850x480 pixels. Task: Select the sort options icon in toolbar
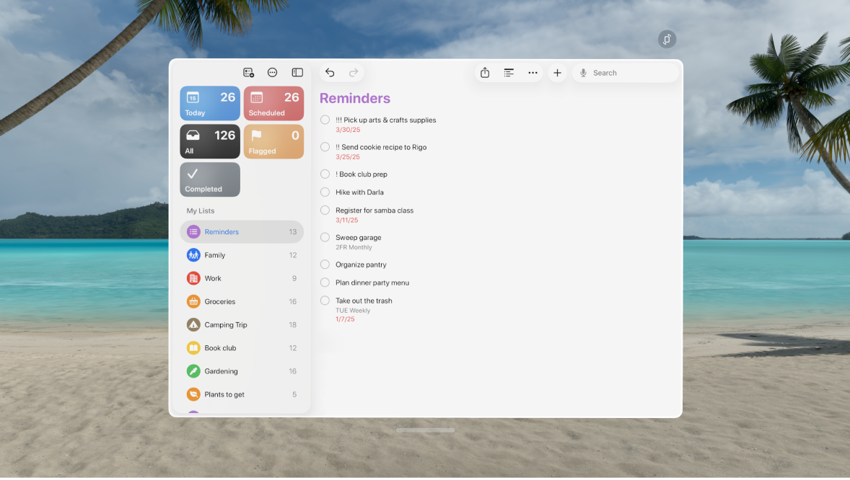click(509, 72)
